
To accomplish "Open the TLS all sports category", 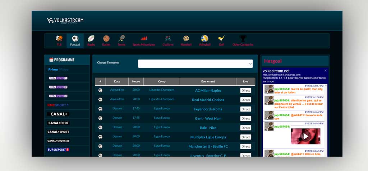I will point(59,41).
